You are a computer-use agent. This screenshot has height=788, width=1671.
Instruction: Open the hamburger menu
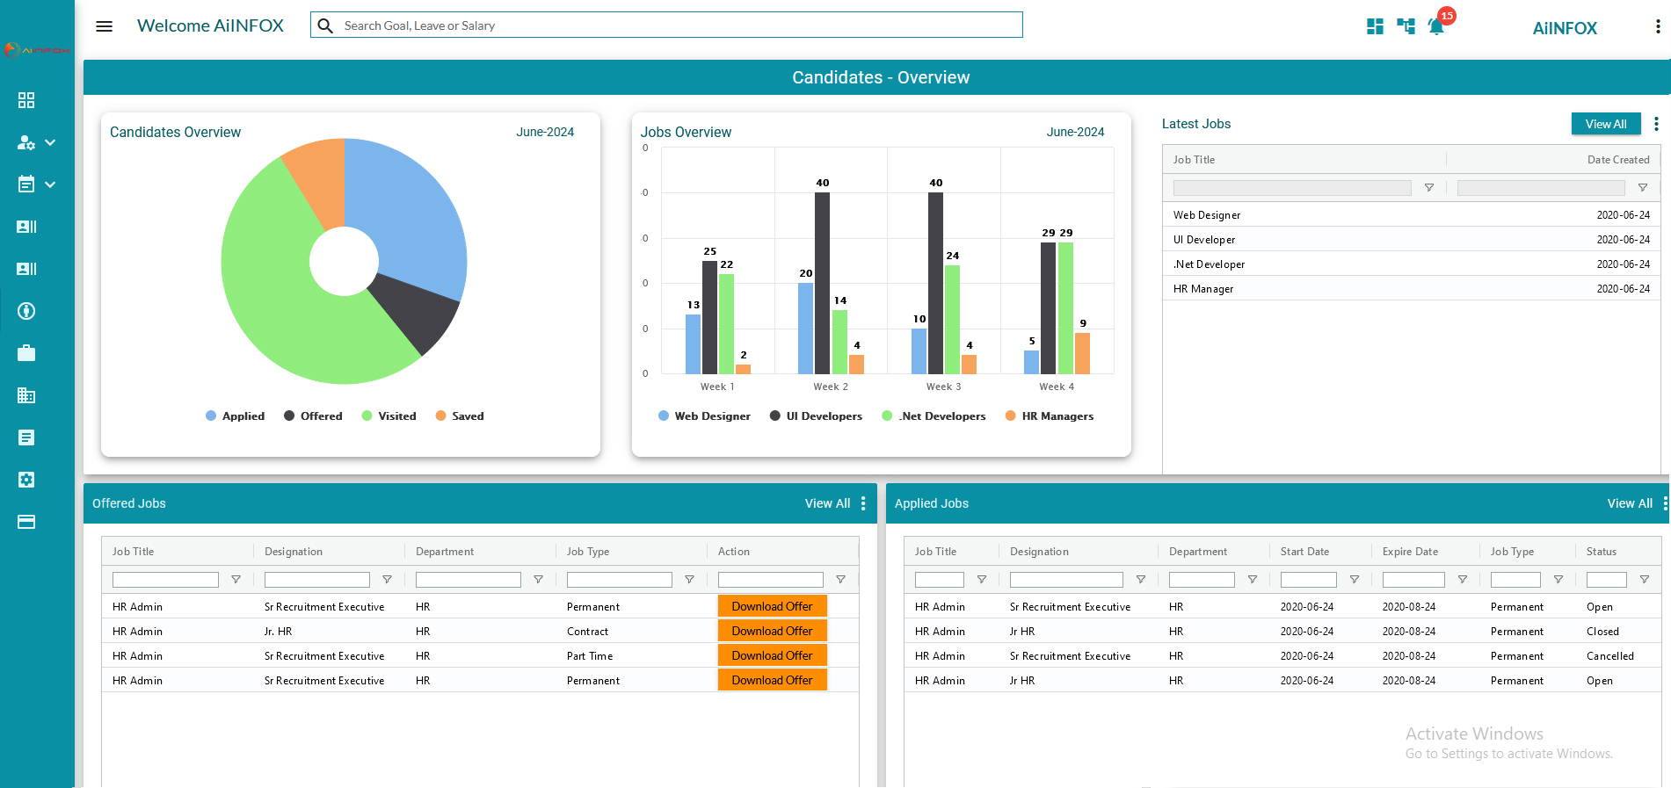click(x=104, y=26)
